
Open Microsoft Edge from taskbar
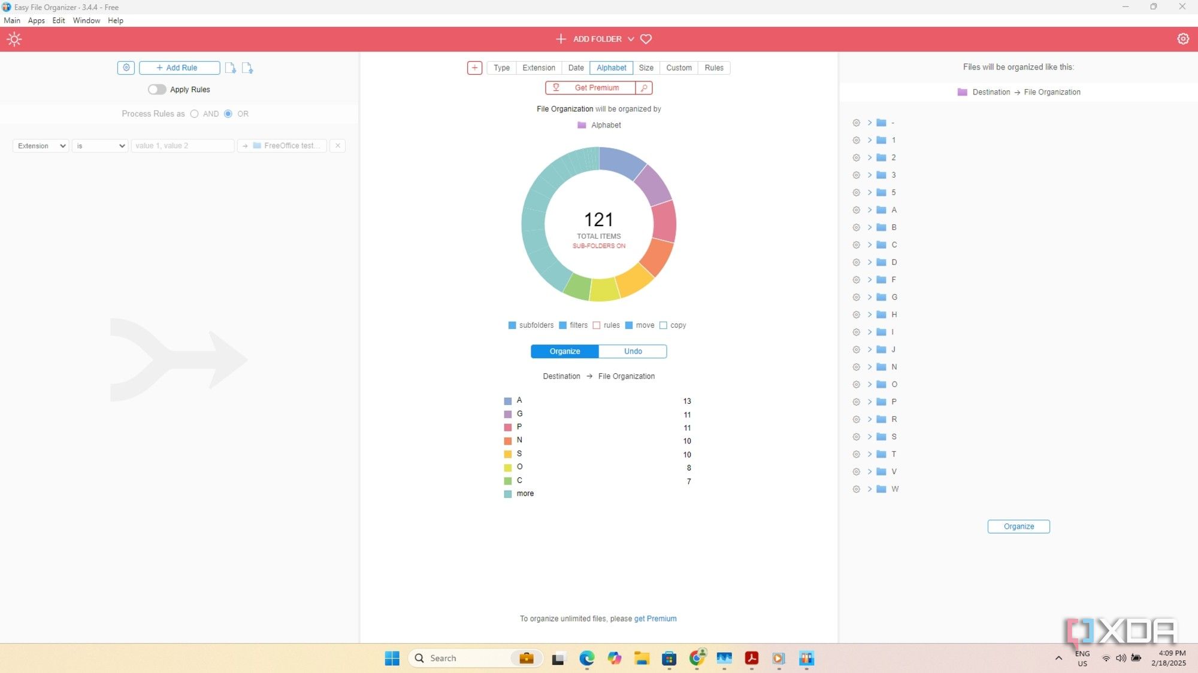click(586, 658)
